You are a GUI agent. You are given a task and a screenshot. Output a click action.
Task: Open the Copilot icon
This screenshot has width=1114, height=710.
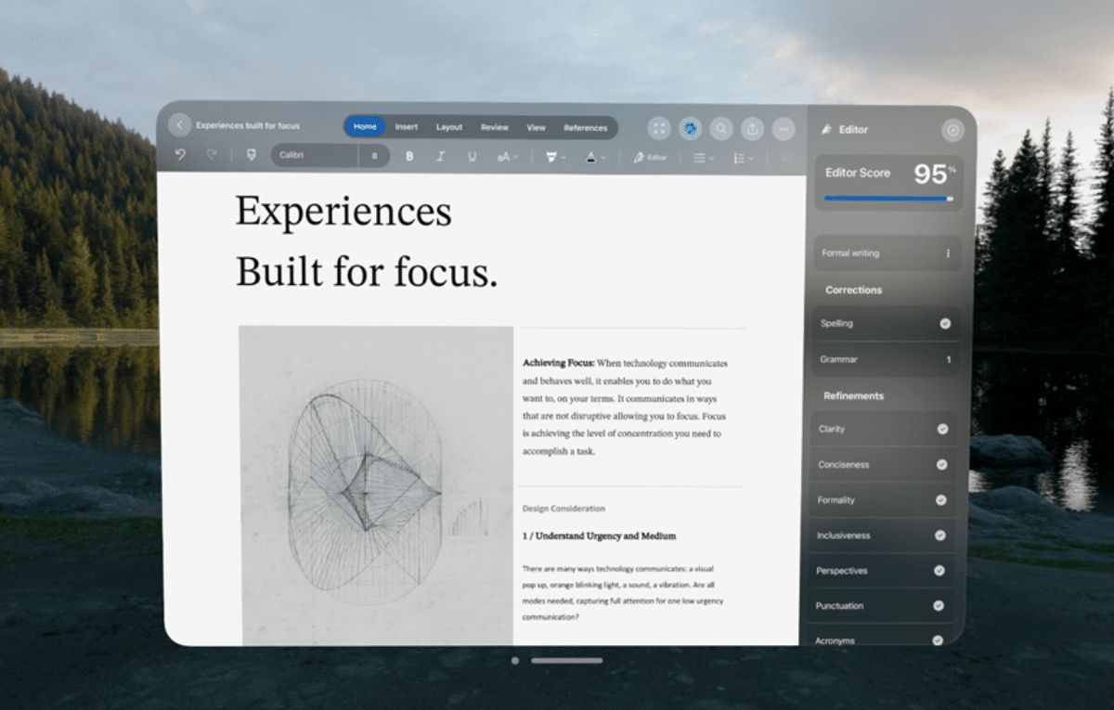click(689, 128)
